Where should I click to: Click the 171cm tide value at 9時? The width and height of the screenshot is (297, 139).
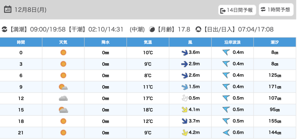click(x=275, y=87)
